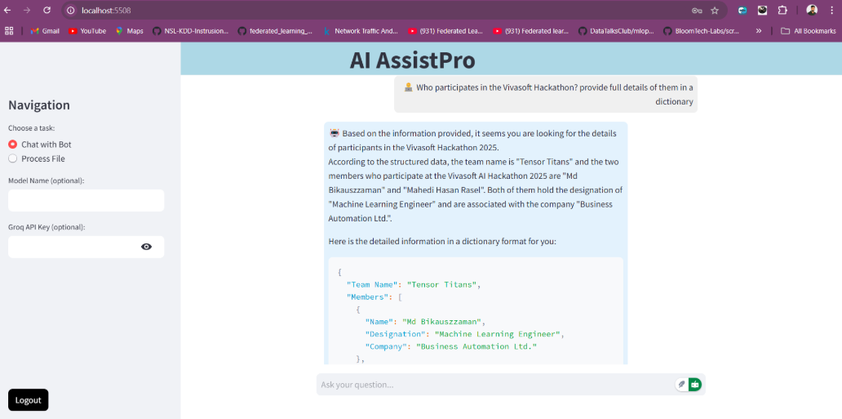Select the Chat with Bot option
842x419 pixels.
pos(13,145)
